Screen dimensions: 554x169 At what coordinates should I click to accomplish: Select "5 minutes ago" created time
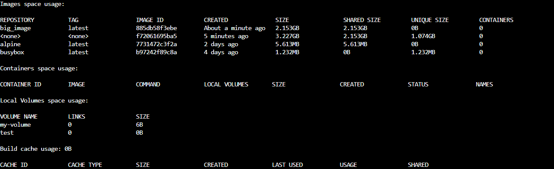tap(226, 36)
